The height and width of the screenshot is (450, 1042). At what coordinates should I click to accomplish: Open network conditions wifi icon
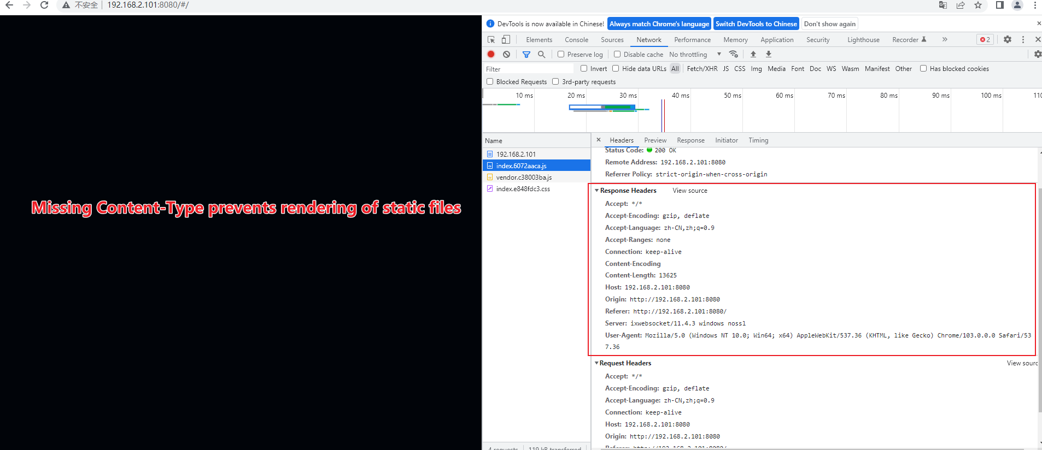(734, 54)
